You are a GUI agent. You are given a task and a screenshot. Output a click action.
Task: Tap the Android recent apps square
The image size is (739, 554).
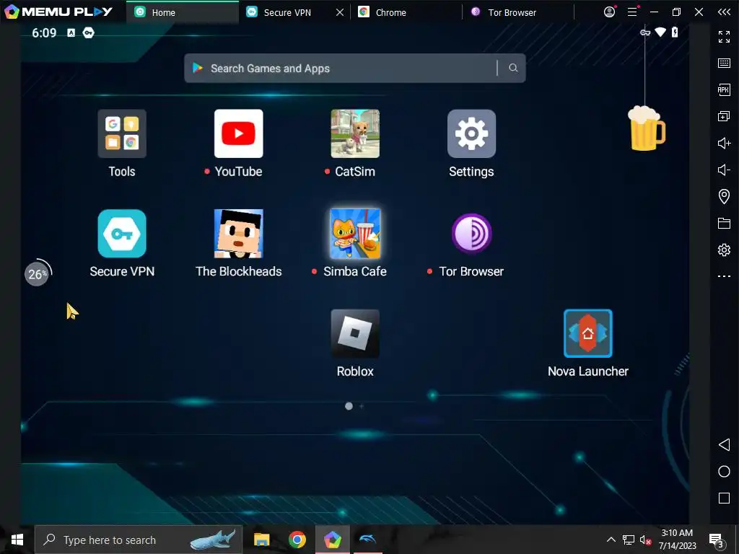724,498
